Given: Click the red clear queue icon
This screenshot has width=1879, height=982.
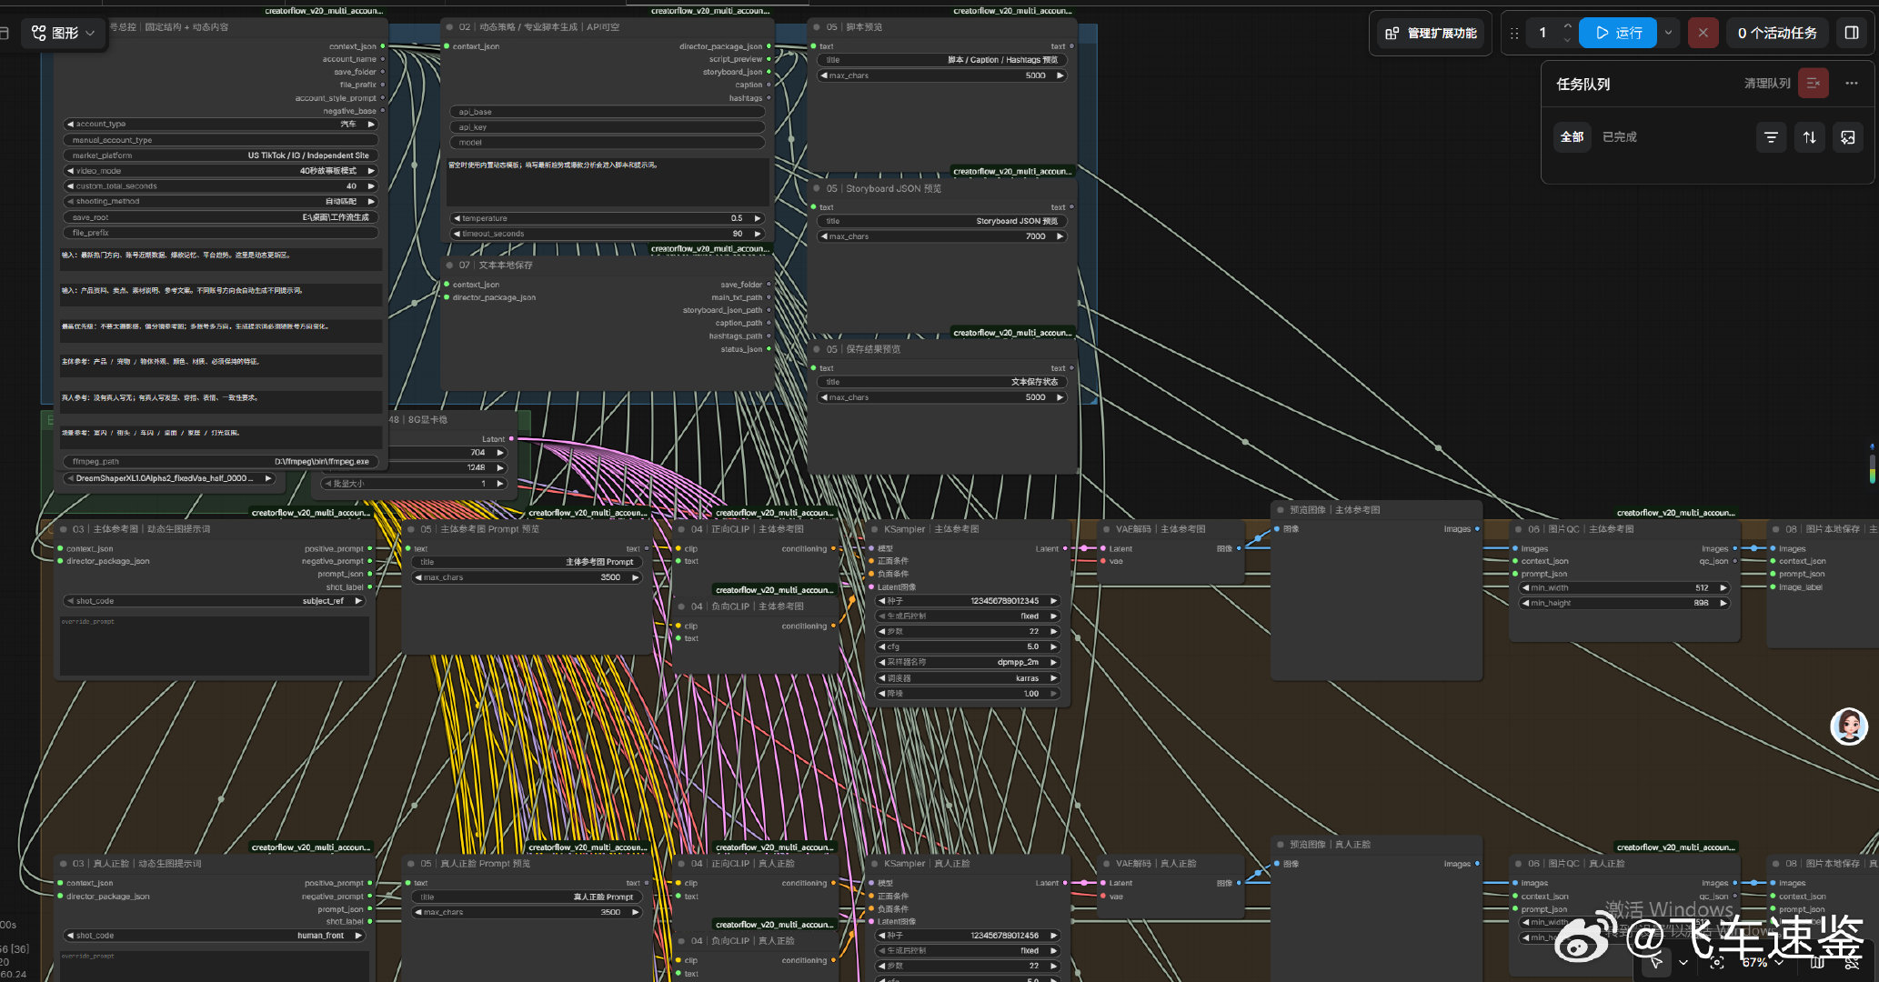Looking at the screenshot, I should pos(1814,84).
